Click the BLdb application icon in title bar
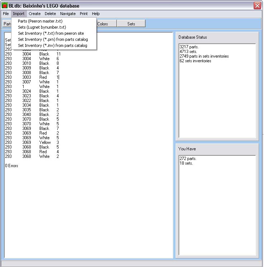Image resolution: width=264 pixels, height=267 pixels. [x=5, y=5]
